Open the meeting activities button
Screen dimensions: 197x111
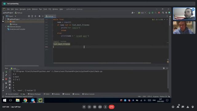tap(188, 107)
